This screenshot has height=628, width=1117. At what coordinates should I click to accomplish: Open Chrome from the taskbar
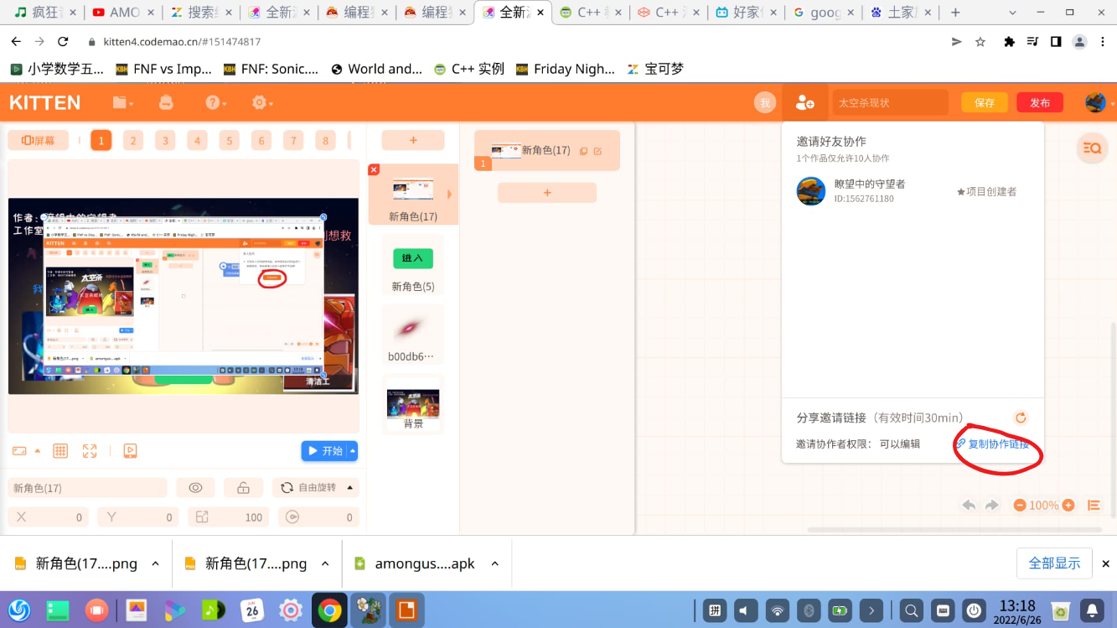pos(329,610)
